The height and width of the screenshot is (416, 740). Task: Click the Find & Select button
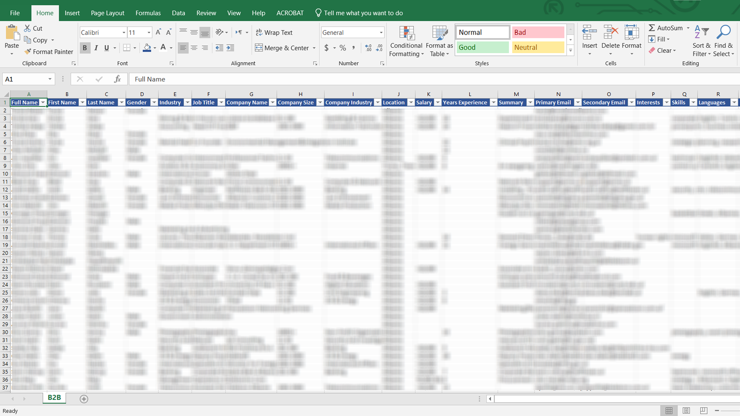click(723, 40)
